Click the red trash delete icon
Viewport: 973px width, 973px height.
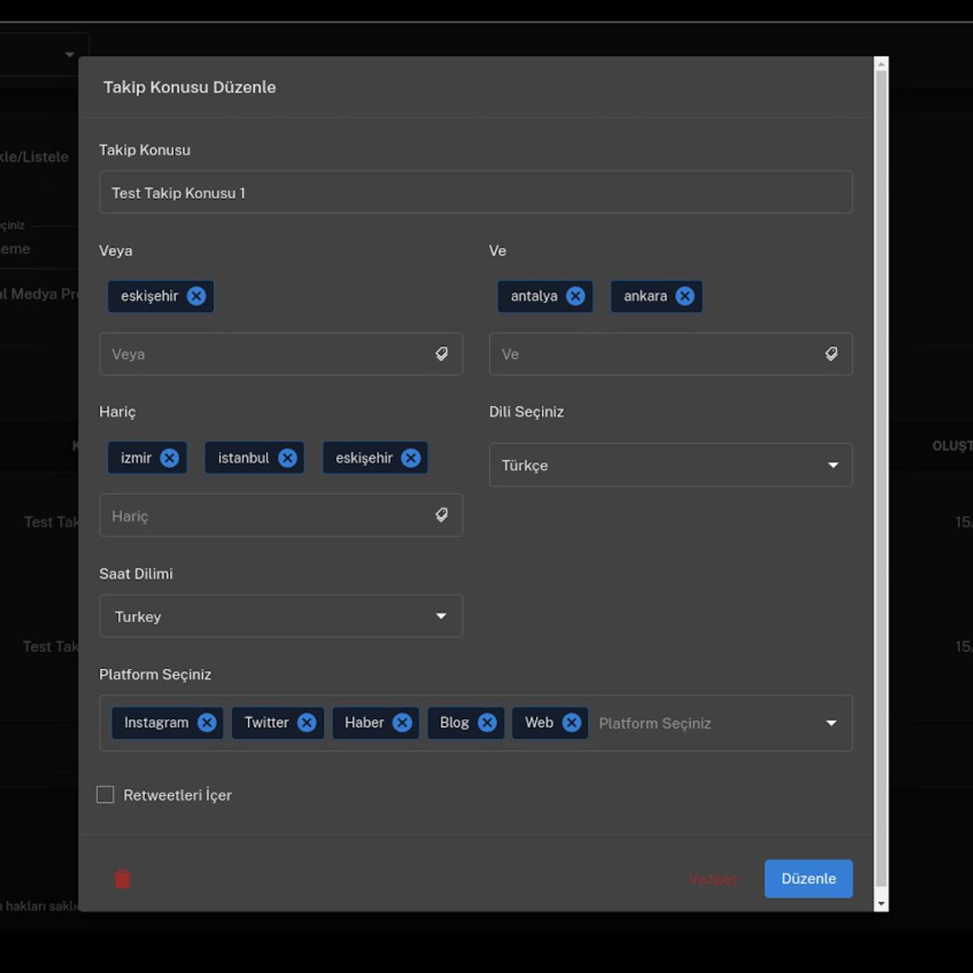(123, 879)
